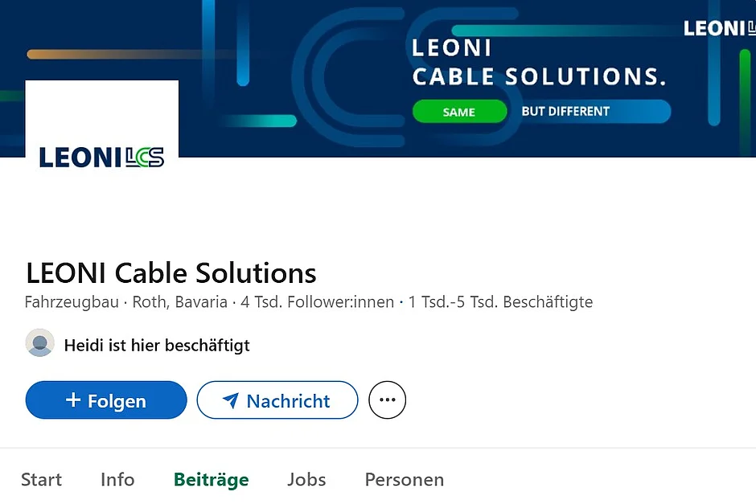756x504 pixels.
Task: Switch to the Start tab
Action: click(x=41, y=480)
